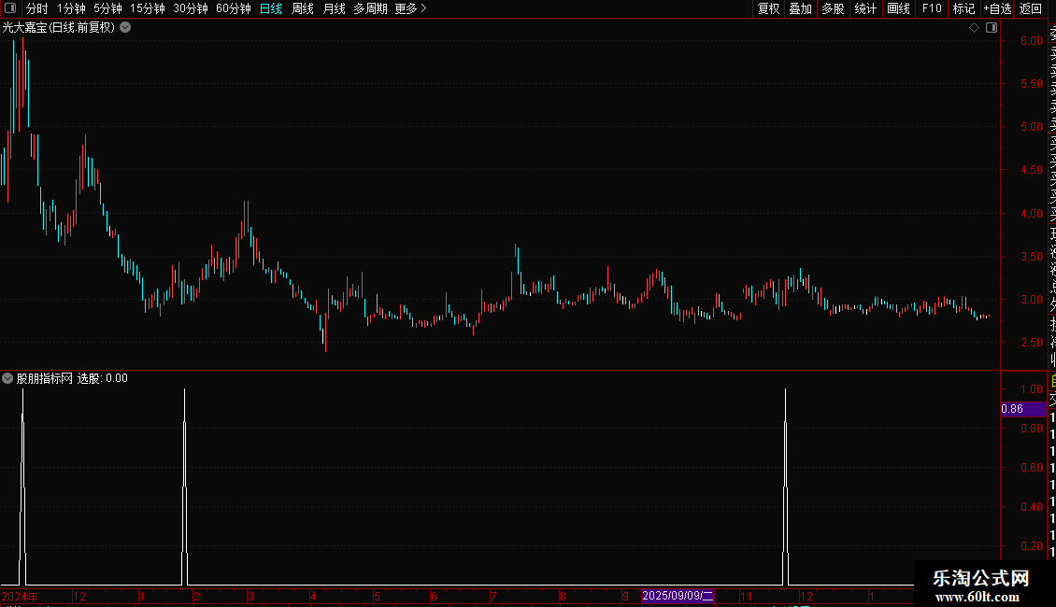The width and height of the screenshot is (1056, 607).
Task: Click the diamond icon in chart corner
Action: point(974,28)
